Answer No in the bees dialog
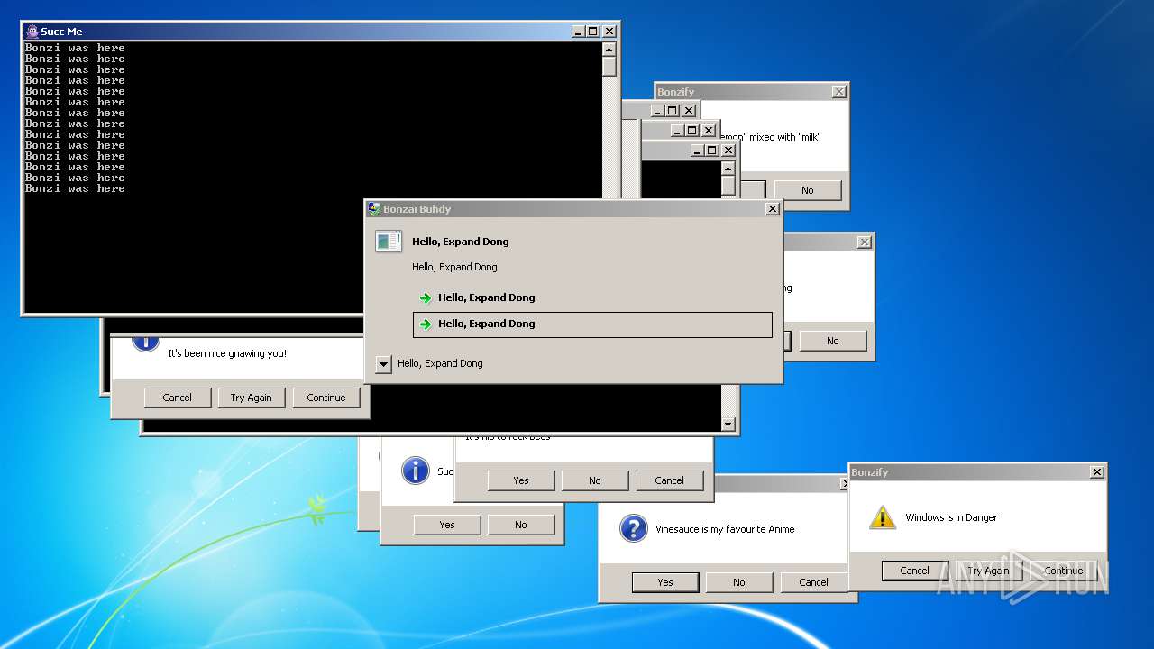This screenshot has height=649, width=1154. (595, 480)
